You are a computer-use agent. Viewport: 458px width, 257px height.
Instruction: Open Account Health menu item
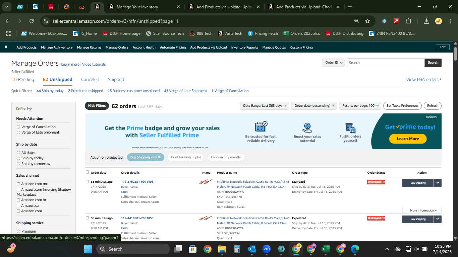pos(144,47)
